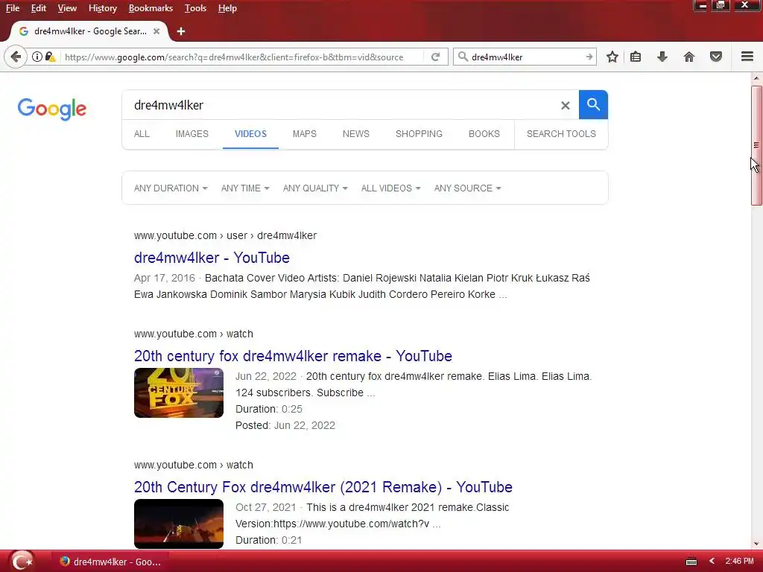Expand the All Videos filter

(x=390, y=188)
